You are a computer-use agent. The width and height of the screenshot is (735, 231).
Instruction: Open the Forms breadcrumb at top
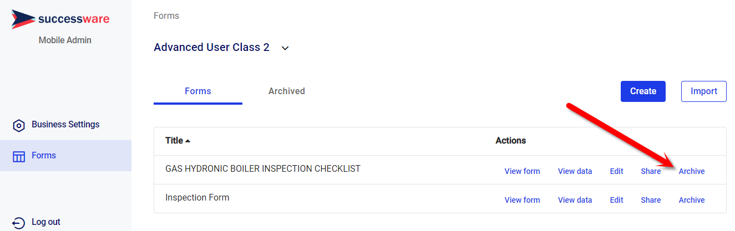pos(166,16)
